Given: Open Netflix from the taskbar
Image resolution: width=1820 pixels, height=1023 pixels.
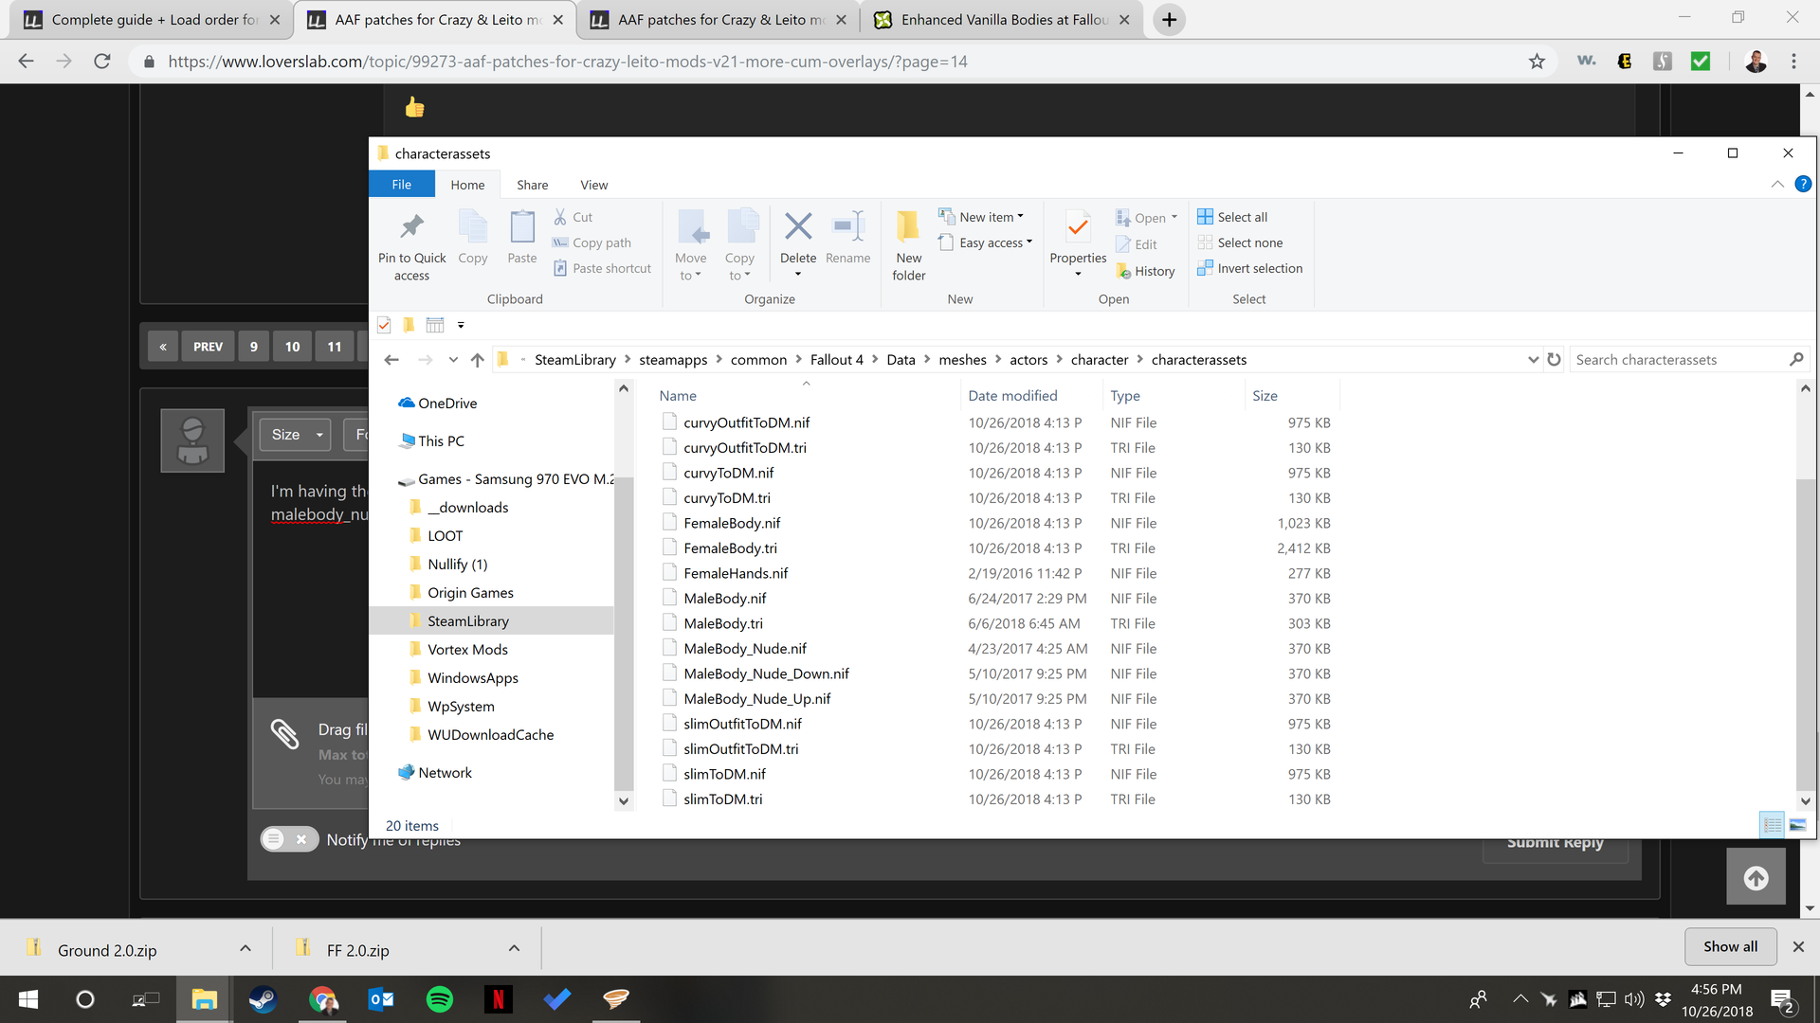Looking at the screenshot, I should [x=498, y=999].
